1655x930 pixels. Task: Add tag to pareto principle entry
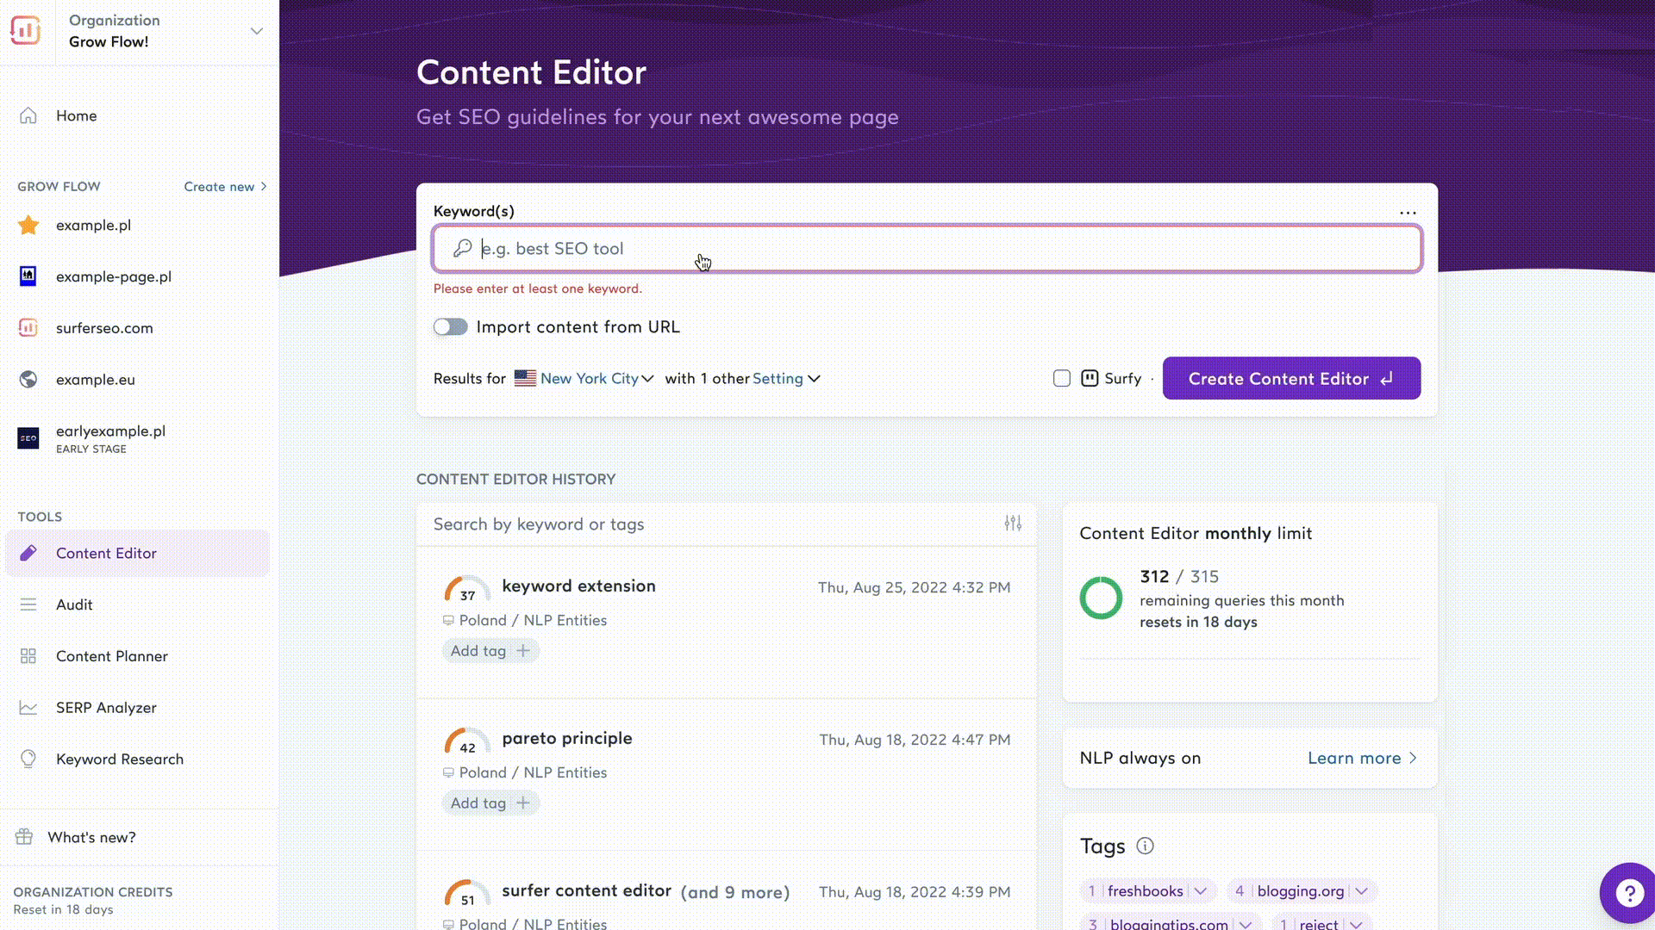tap(490, 803)
